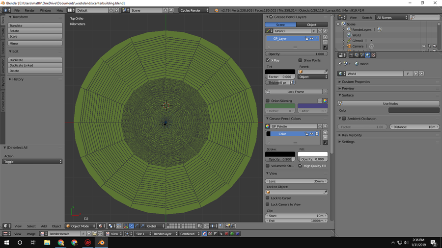This screenshot has height=248, width=442.
Task: Enable the Show Points checkbox
Action: (x=300, y=60)
